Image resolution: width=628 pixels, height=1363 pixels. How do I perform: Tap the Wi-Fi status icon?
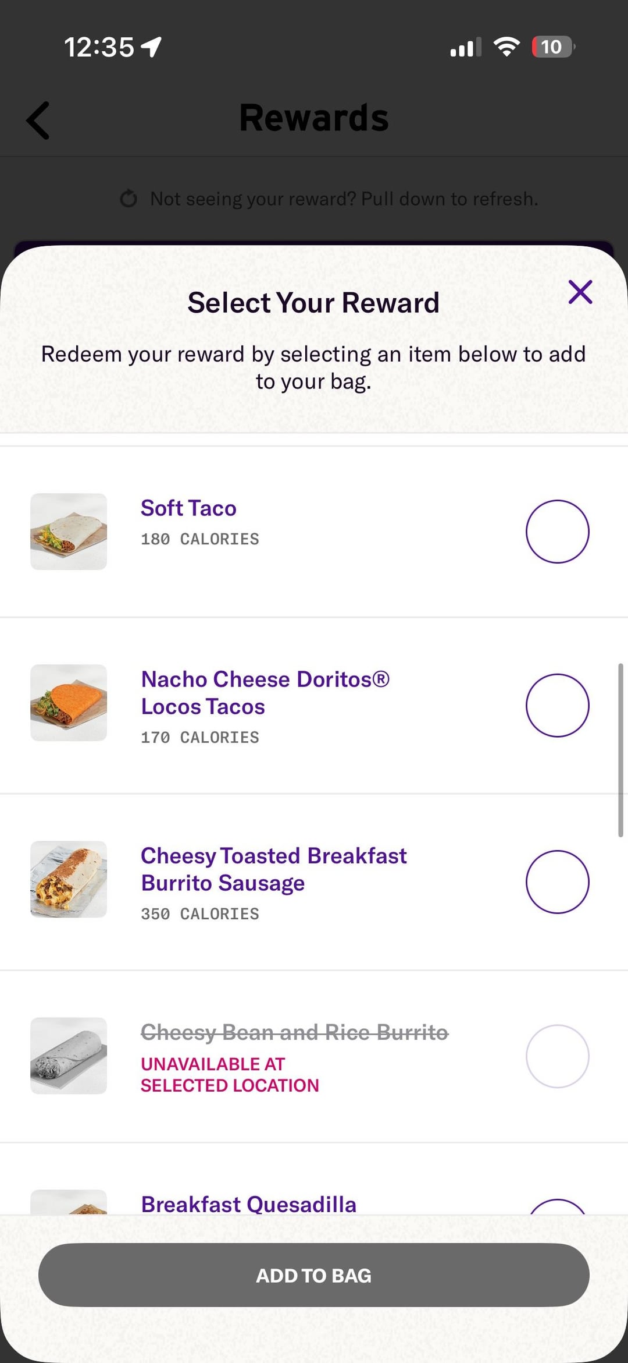coord(506,47)
